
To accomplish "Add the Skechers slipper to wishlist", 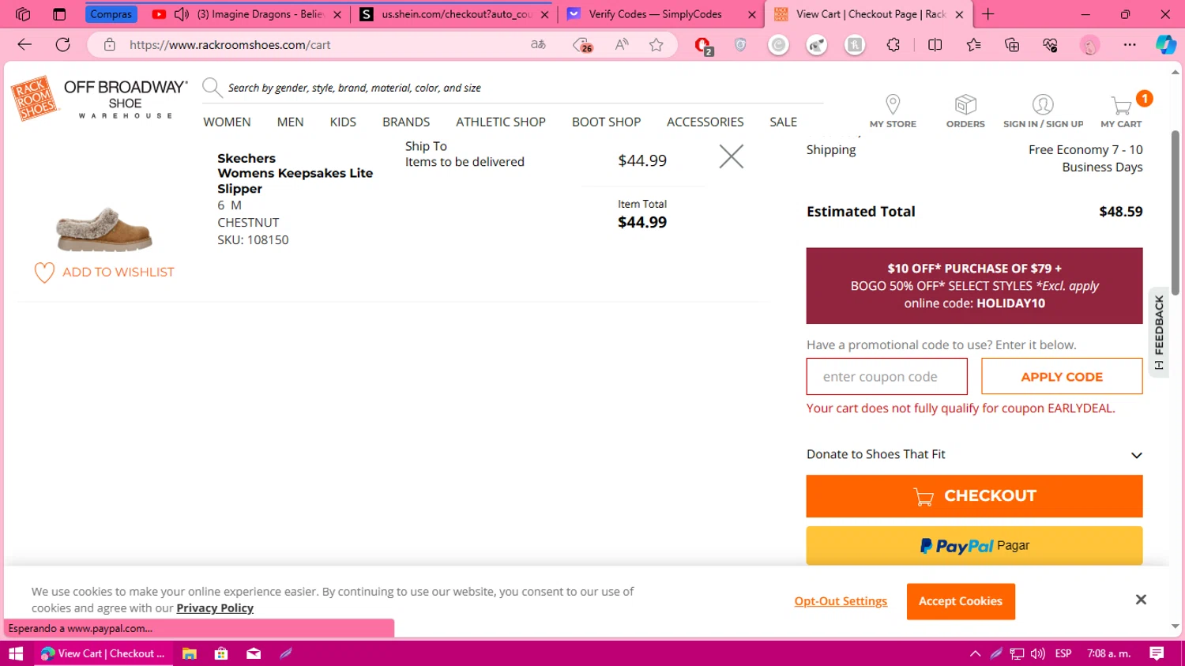I will (104, 273).
